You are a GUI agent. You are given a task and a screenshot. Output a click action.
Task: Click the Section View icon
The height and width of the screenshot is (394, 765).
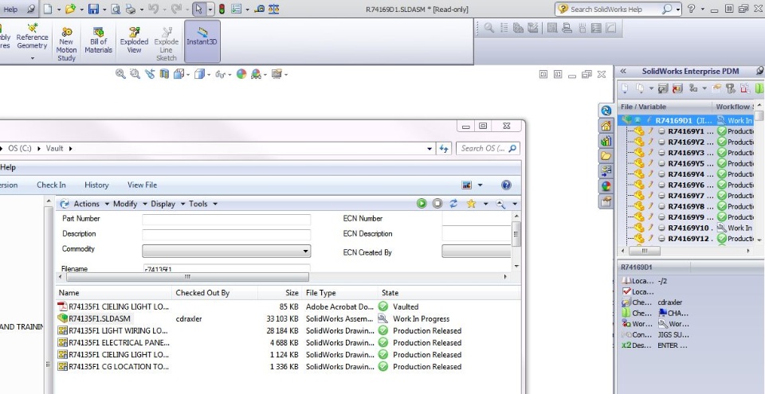pyautogui.click(x=164, y=74)
